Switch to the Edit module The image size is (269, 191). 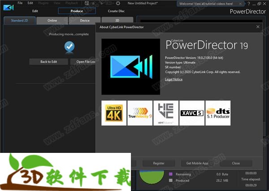(x=35, y=11)
